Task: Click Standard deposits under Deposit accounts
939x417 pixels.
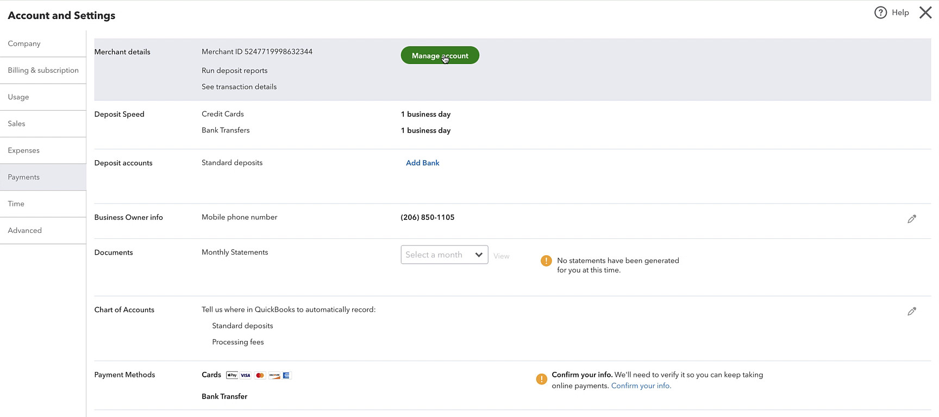Action: tap(232, 163)
